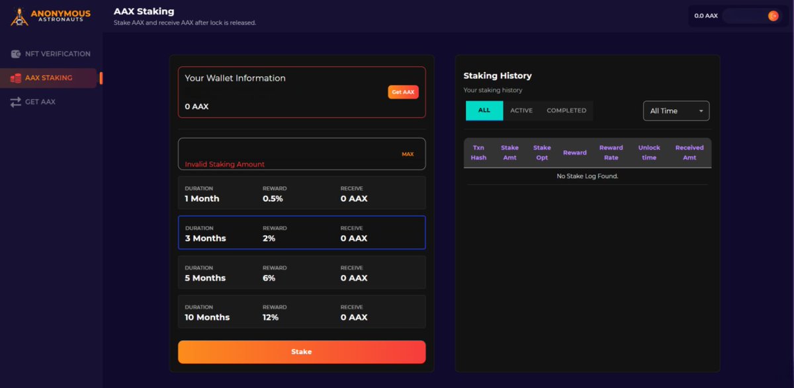Click the 6% reward value

tap(269, 278)
